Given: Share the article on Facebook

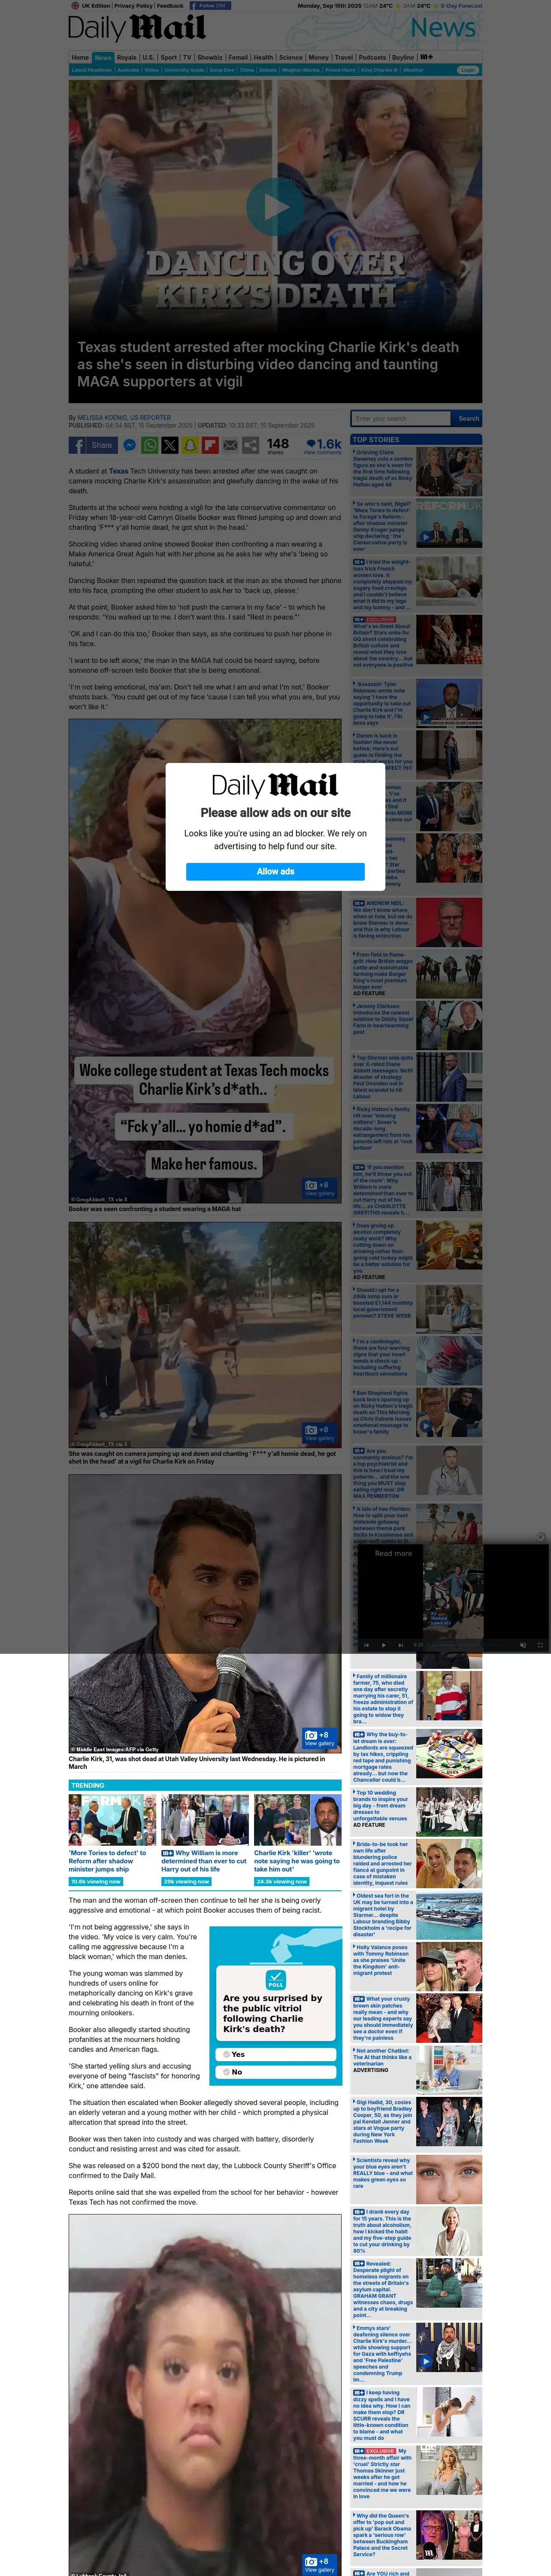Looking at the screenshot, I should [x=93, y=445].
